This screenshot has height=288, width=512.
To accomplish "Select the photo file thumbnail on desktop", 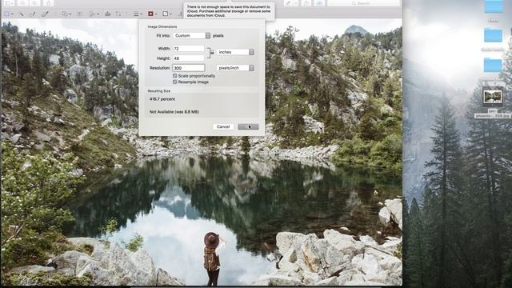I will 493,97.
